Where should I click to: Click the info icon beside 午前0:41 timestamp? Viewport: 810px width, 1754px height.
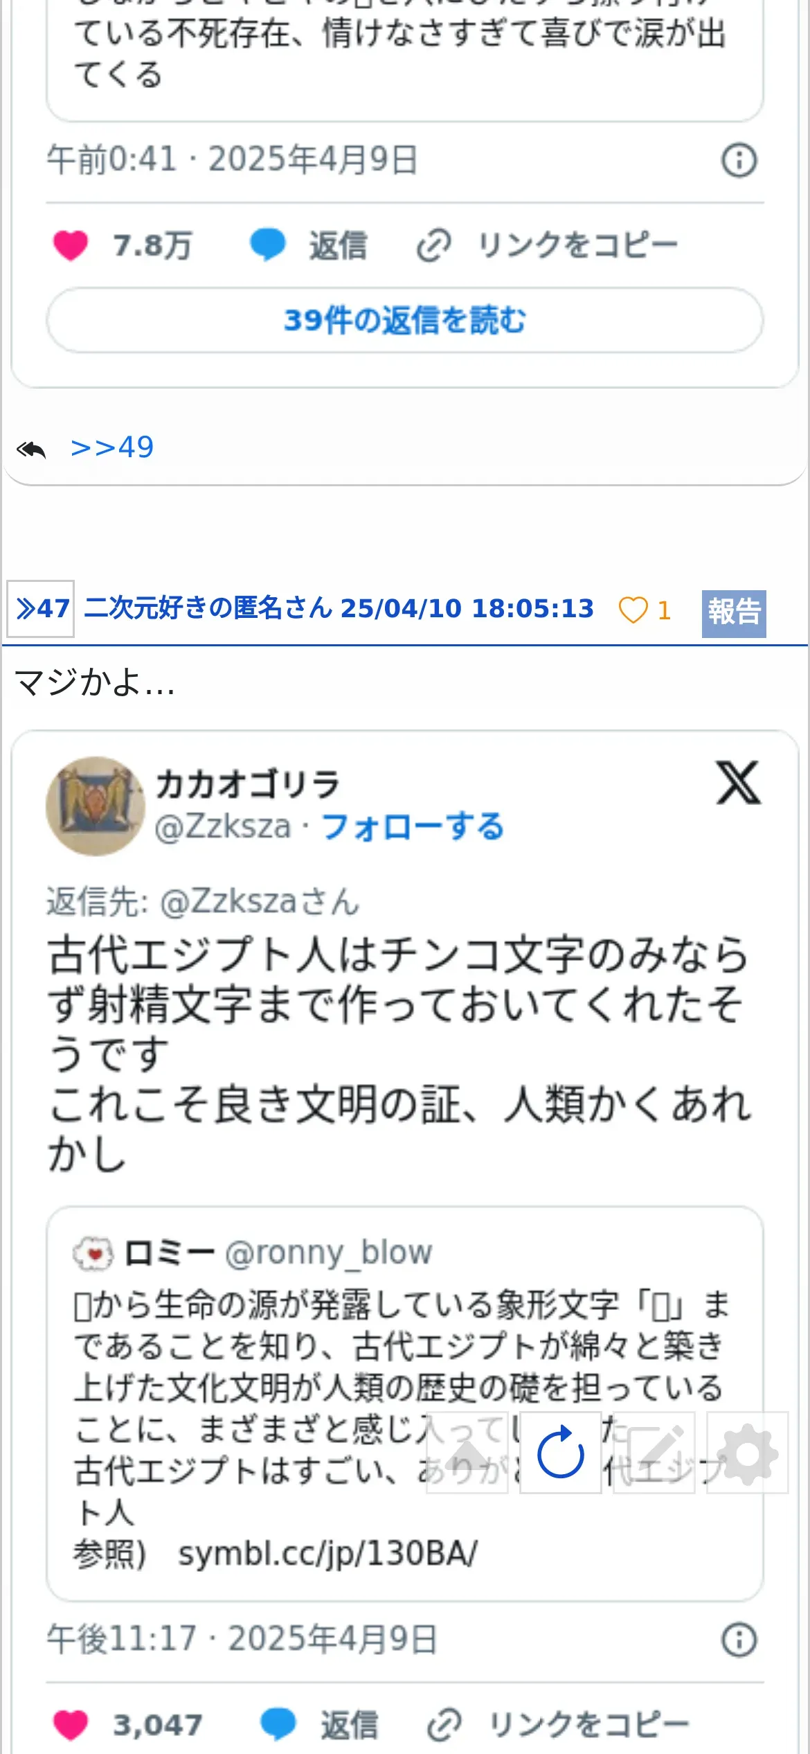739,161
